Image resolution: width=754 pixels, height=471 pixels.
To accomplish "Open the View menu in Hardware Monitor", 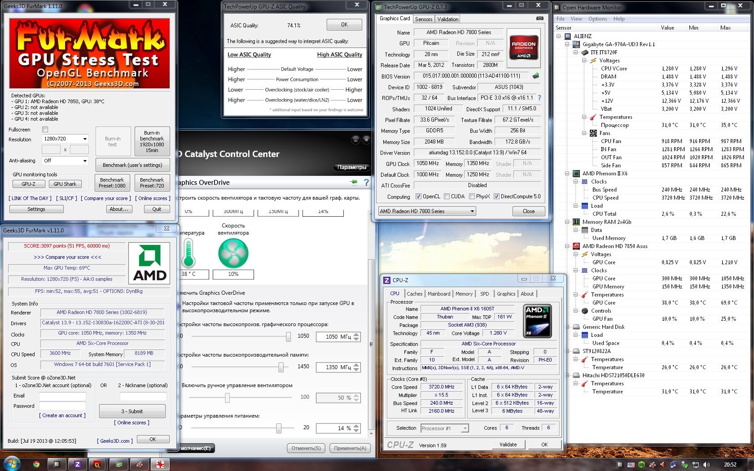I will (576, 19).
